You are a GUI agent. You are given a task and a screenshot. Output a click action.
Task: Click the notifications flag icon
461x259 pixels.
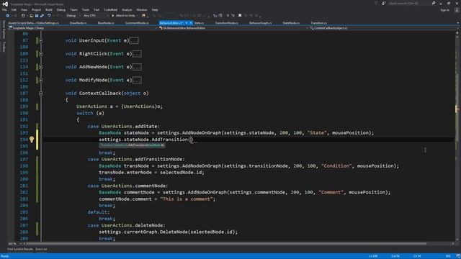point(376,3)
